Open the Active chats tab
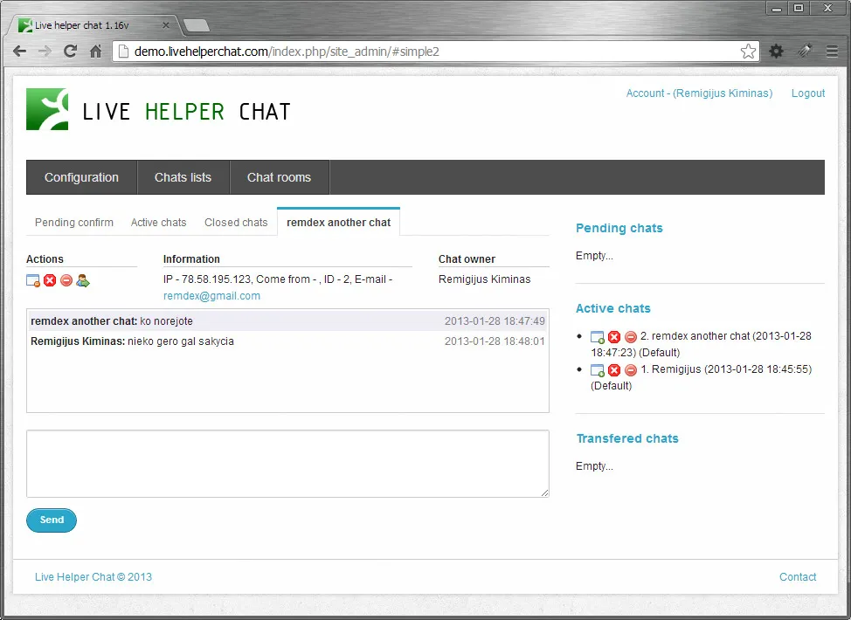This screenshot has height=620, width=851. point(158,222)
